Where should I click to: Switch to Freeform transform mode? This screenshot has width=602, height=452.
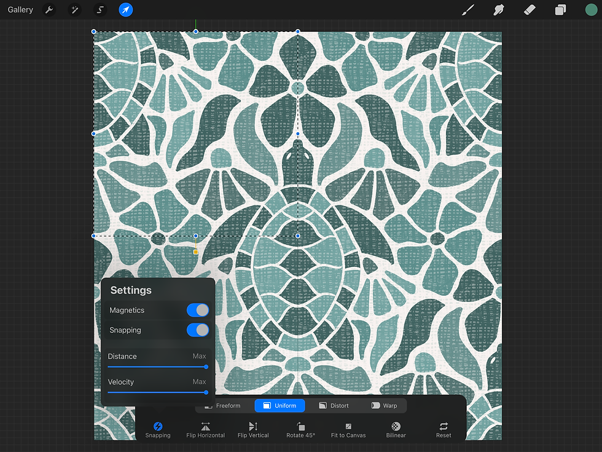(228, 405)
